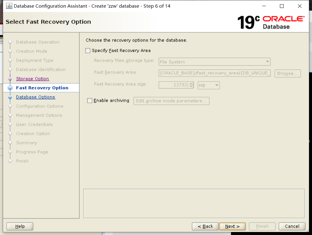This screenshot has height=235, width=312.
Task: Click the Storage Option step bullet icon
Action: click(10, 79)
